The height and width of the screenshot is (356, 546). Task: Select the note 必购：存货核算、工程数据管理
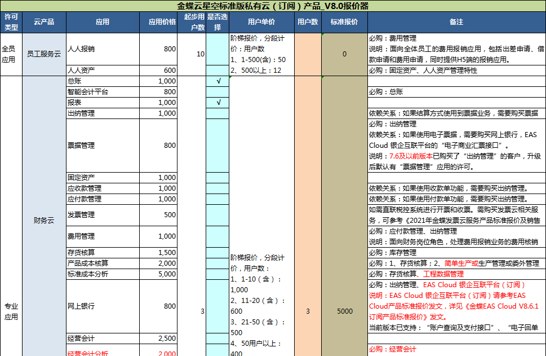(456, 274)
